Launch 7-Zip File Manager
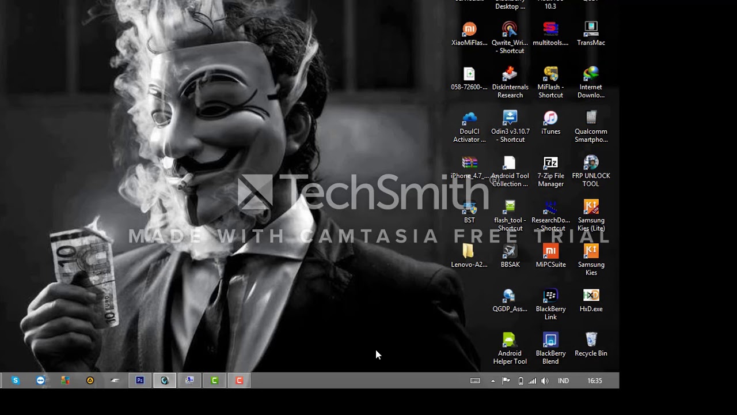Screen dimensions: 737x415 pyautogui.click(x=550, y=171)
